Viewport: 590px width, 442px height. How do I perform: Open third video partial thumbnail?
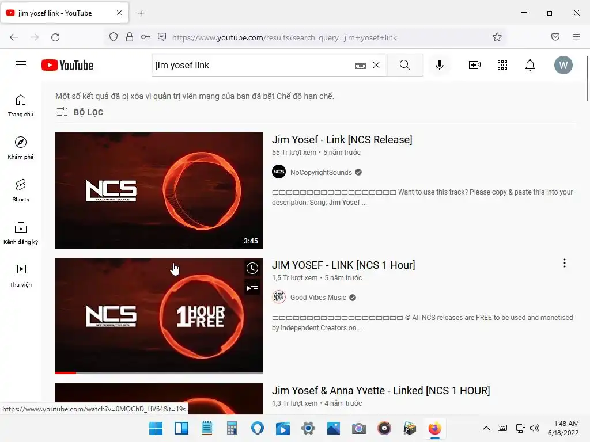click(x=159, y=399)
